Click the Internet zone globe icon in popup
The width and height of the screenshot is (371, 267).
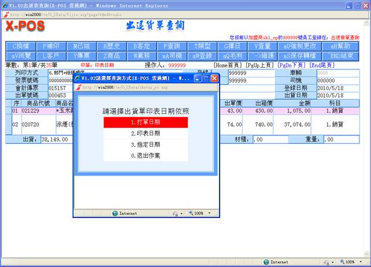tap(115, 213)
